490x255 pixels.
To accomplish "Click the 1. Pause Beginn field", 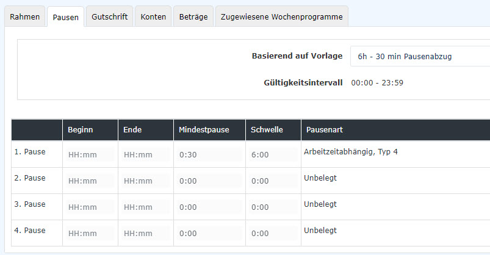I will pos(90,155).
